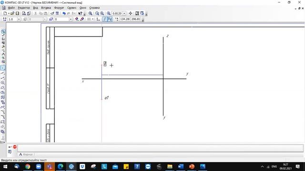Click the text entry property bar field

pyautogui.click(x=161, y=148)
